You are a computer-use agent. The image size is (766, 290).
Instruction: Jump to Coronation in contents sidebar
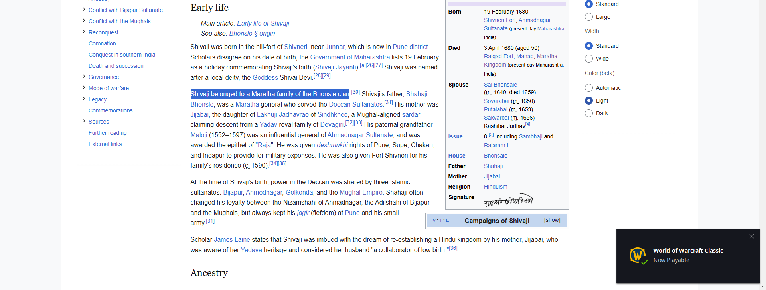102,43
